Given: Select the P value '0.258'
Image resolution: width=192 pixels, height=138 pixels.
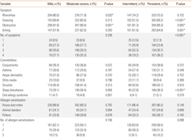Looking at the screenshot, I should click(x=109, y=35).
